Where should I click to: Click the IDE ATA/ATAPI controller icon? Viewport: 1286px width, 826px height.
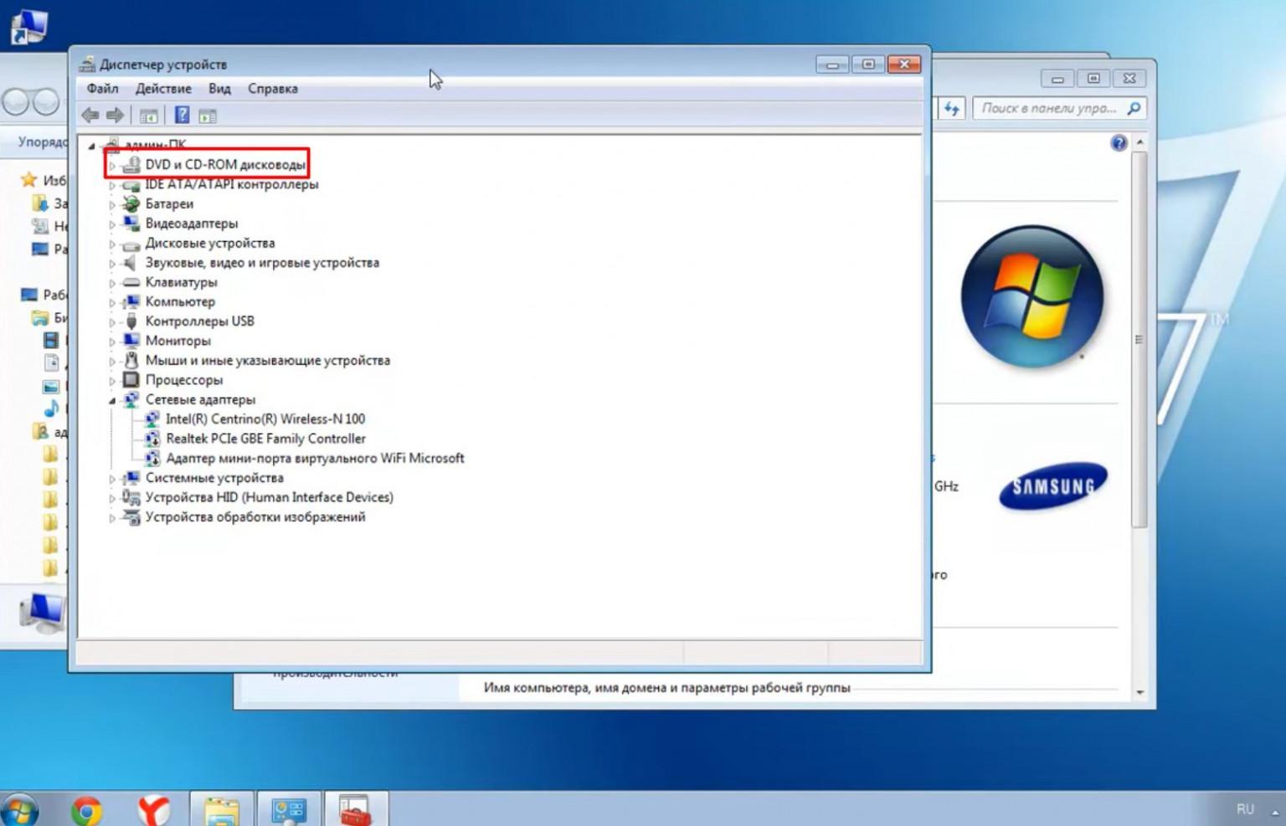[131, 185]
